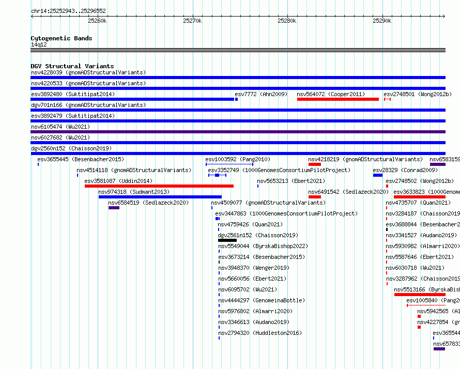460x369 pixels.
Task: Click the esv1003592 thin blue interval line
Action: 229,164
